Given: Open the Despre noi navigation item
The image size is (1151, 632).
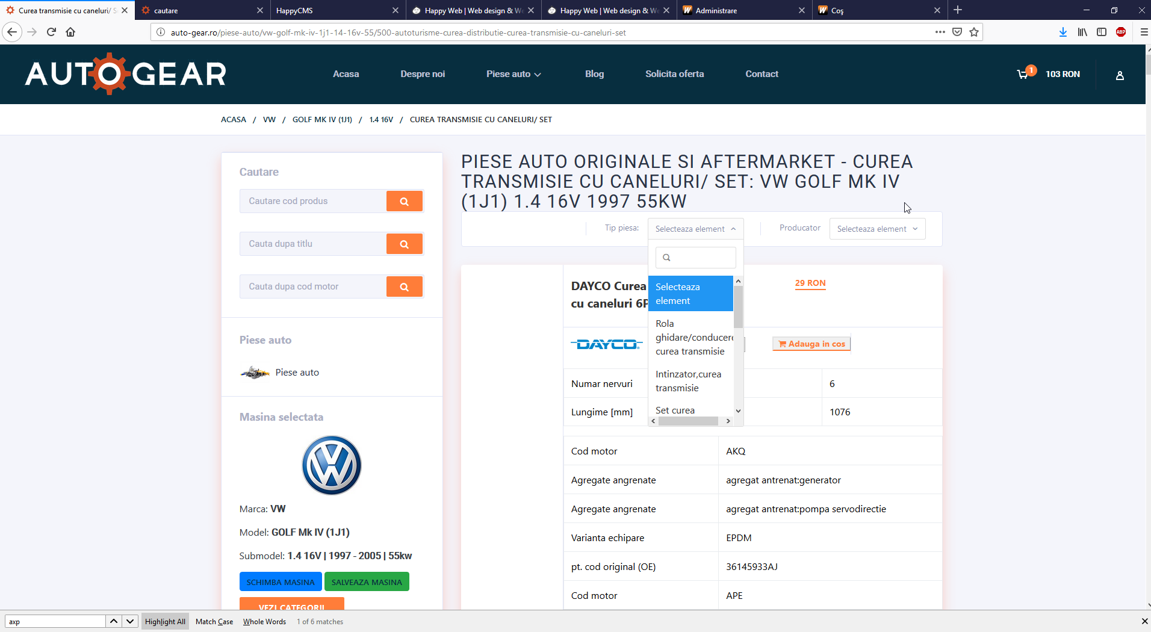Looking at the screenshot, I should (423, 74).
